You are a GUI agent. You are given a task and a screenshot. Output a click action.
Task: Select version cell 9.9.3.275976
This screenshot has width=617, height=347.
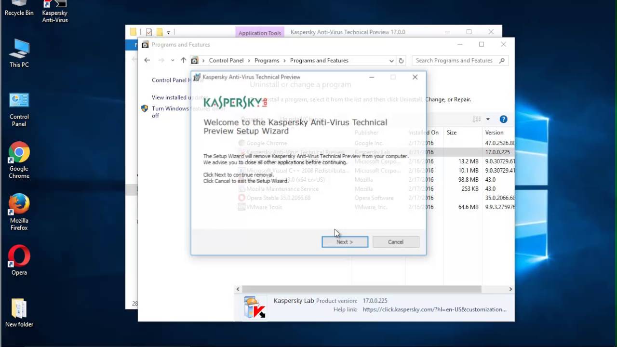pyautogui.click(x=499, y=207)
